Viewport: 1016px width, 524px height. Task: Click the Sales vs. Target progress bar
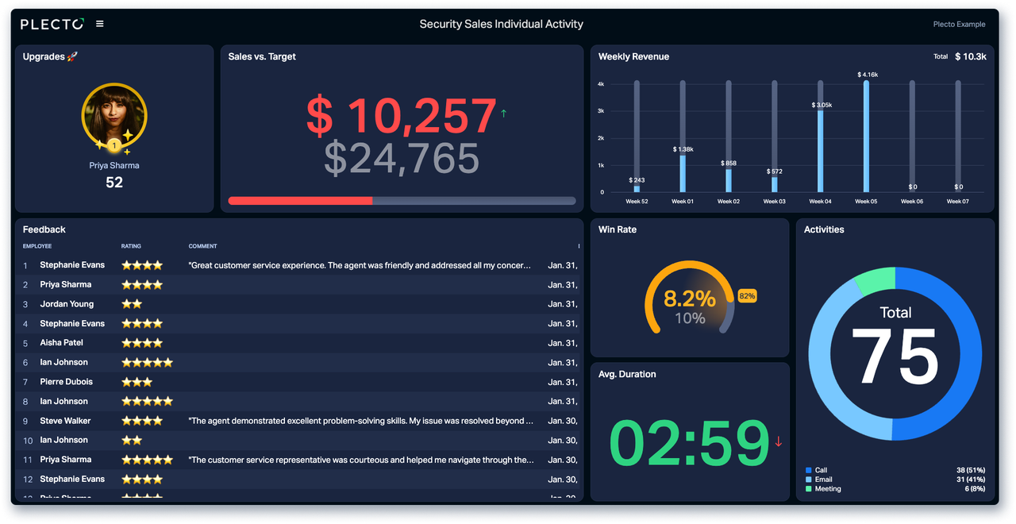pos(402,201)
